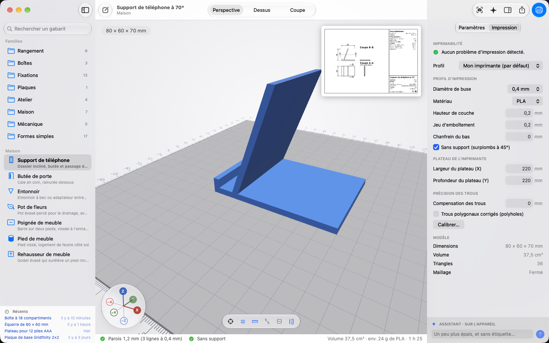This screenshot has width=549, height=343.
Task: Click the blue printer button
Action: pos(539,10)
